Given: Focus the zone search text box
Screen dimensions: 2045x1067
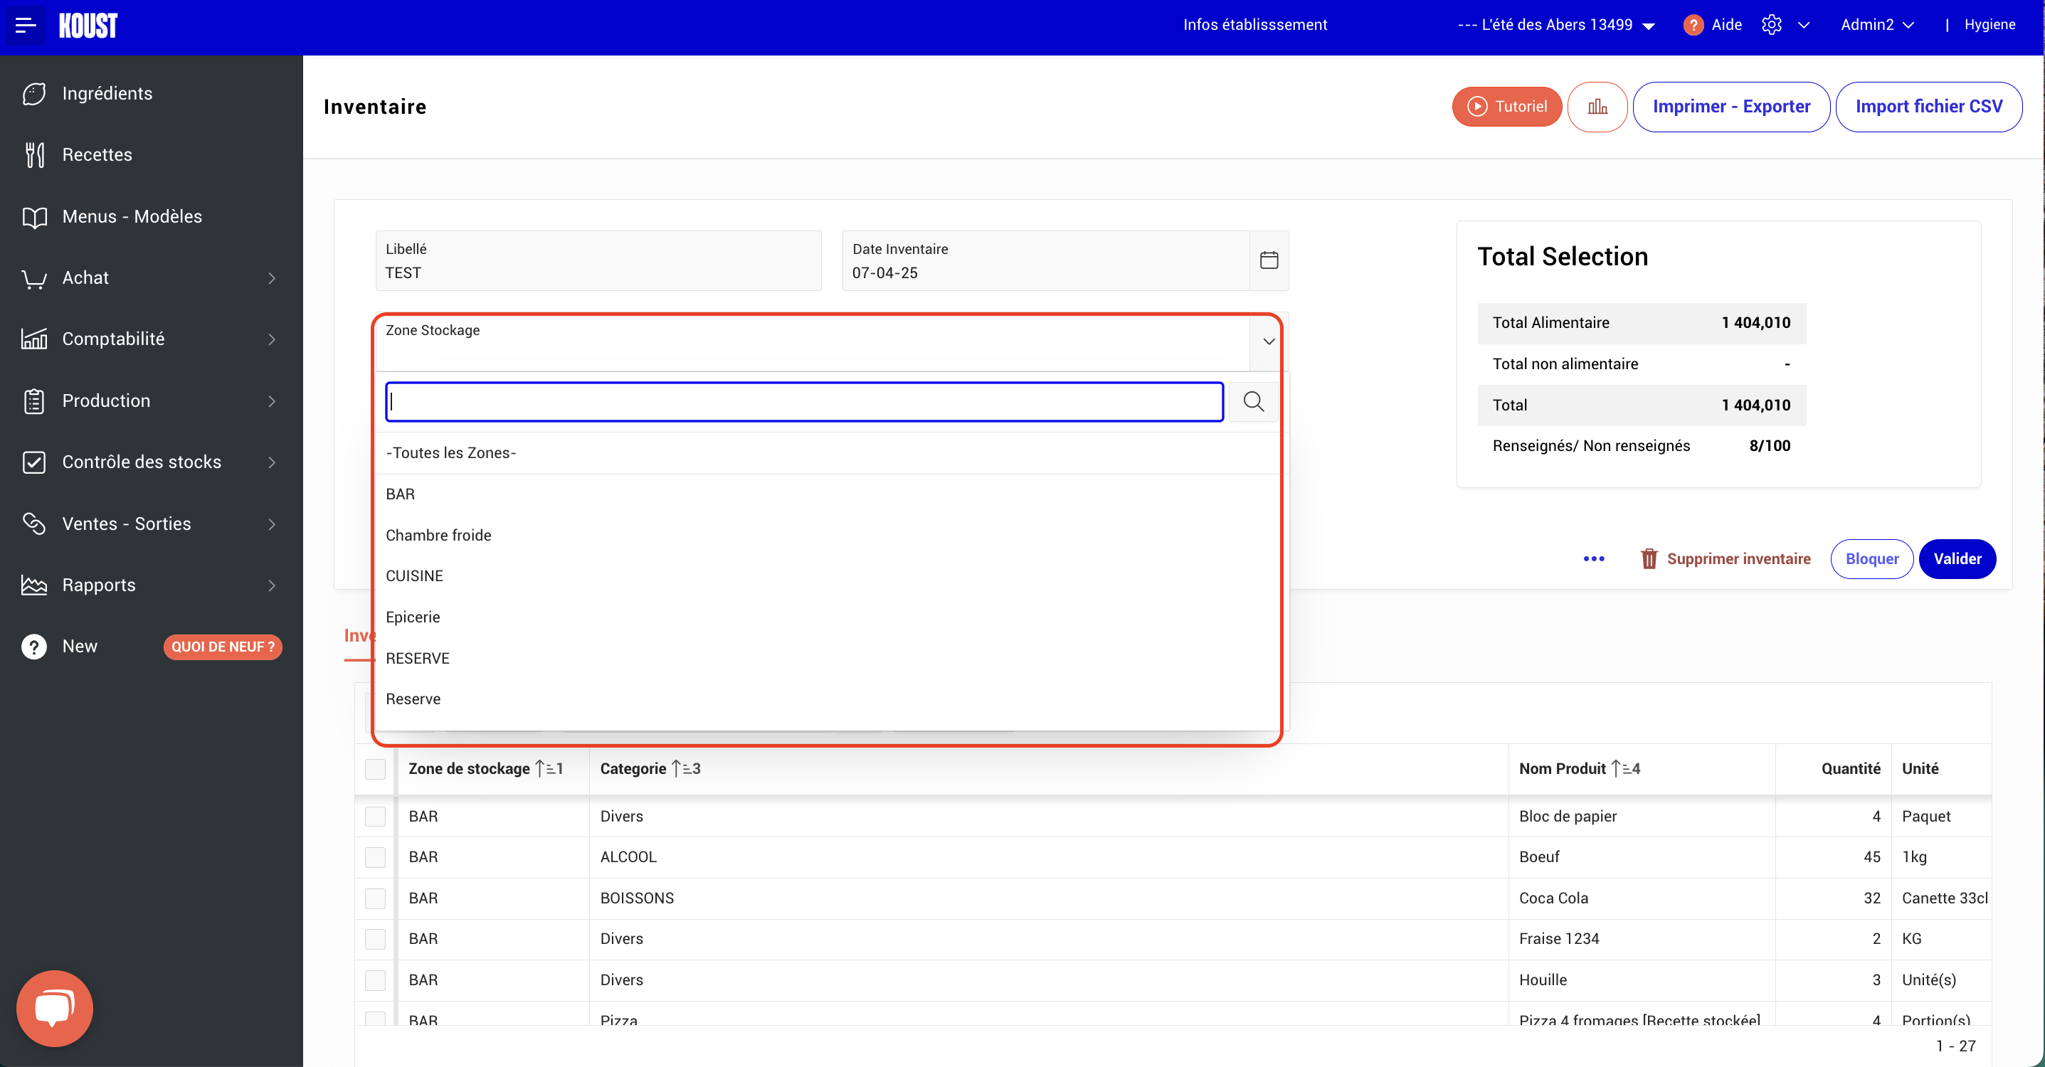Looking at the screenshot, I should [x=804, y=402].
